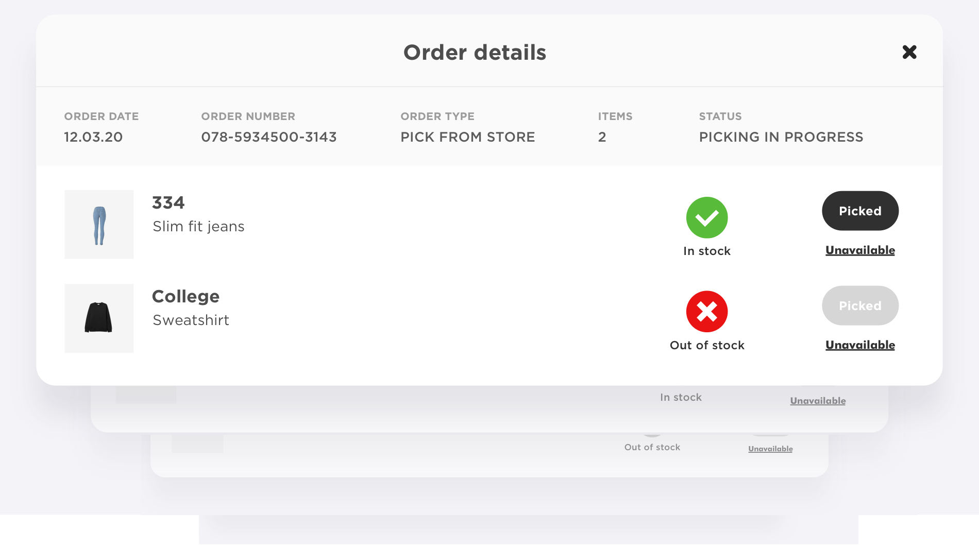Click the faded Unavailable link on third card
The width and height of the screenshot is (979, 545).
(x=770, y=449)
